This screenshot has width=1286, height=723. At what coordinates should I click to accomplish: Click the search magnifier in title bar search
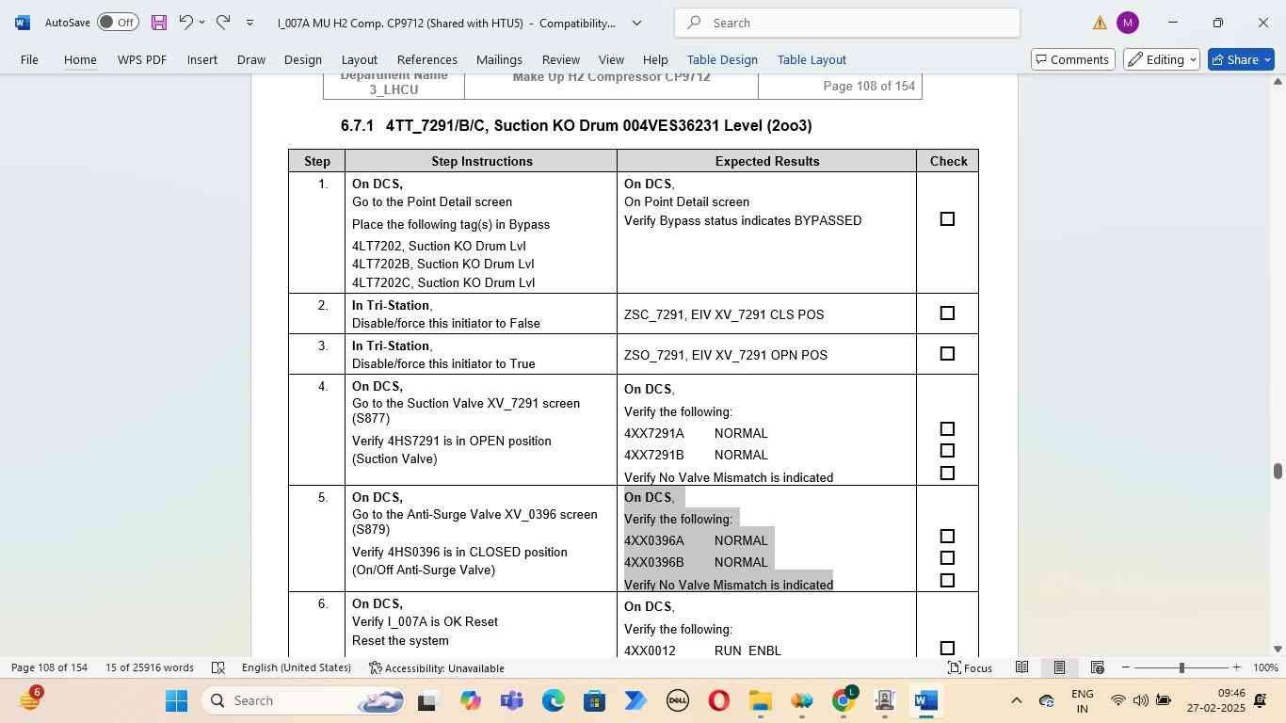[x=694, y=23]
